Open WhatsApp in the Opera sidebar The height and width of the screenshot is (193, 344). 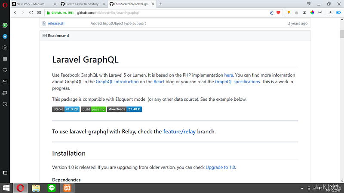[5, 25]
